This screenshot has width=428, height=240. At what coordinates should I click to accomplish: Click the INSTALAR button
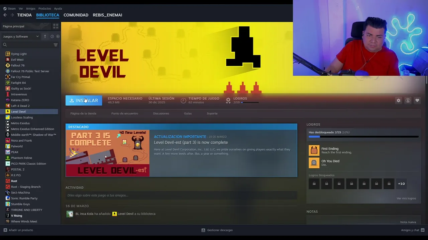coord(84,100)
